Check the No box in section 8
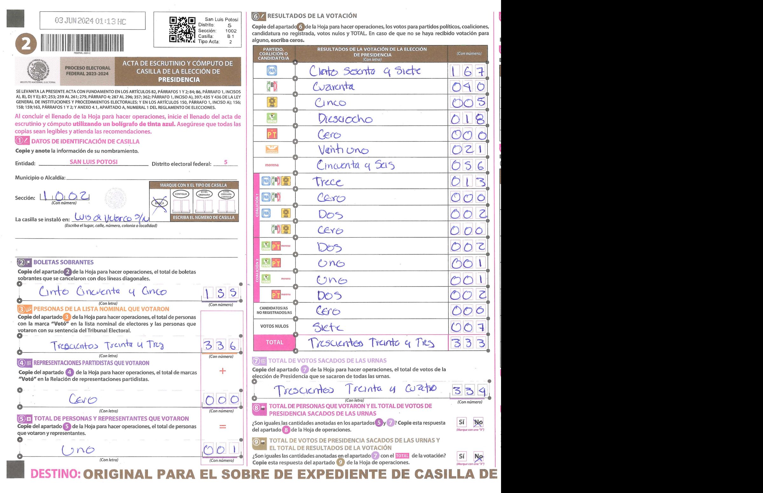The width and height of the screenshot is (763, 493). [x=478, y=422]
